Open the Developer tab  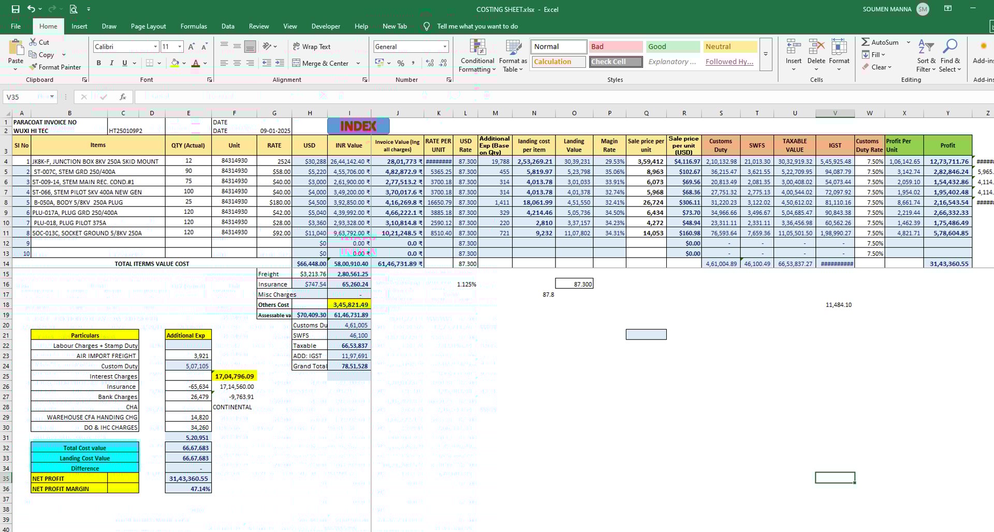click(x=326, y=26)
